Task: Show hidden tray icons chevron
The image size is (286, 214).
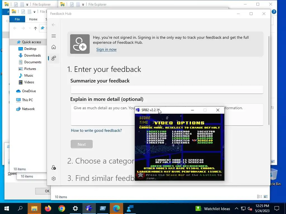Action: [x=236, y=208]
